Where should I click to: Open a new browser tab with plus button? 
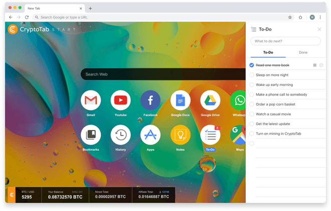pos(90,9)
